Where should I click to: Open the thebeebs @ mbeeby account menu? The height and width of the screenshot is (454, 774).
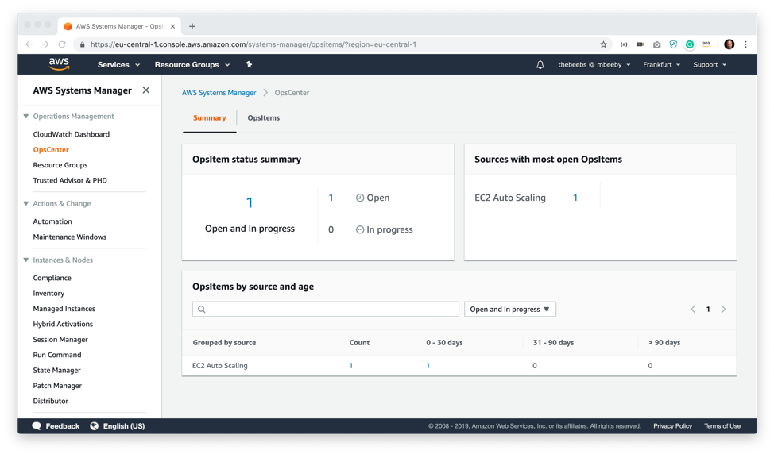pyautogui.click(x=594, y=64)
